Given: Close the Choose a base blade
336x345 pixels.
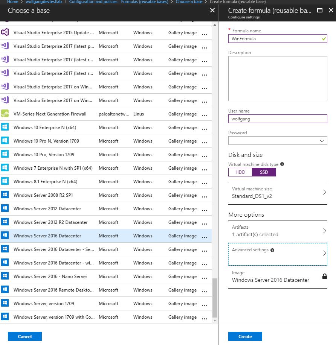Looking at the screenshot, I should [x=212, y=10].
